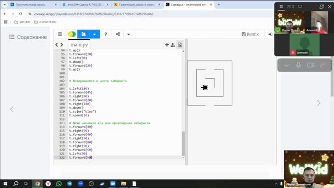Click the red end call button

[323, 65]
